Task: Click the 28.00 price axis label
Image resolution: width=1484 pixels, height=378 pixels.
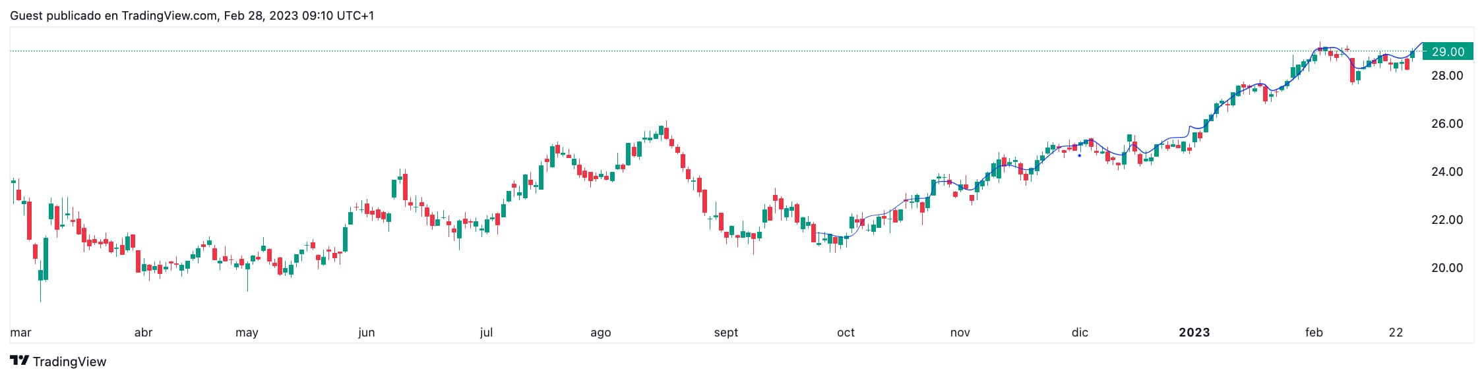Action: (x=1447, y=76)
